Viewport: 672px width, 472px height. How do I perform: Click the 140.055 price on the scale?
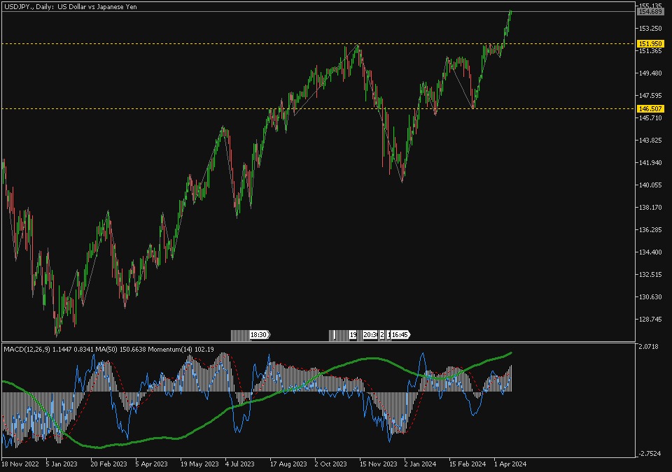pyautogui.click(x=650, y=185)
